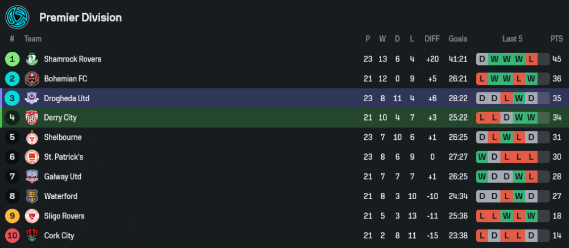Select the Bohemian FC team name
The height and width of the screenshot is (248, 569).
65,78
